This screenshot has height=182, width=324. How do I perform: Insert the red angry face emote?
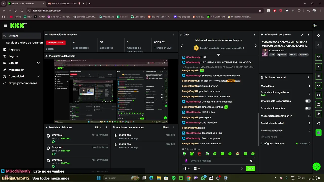[x=199, y=154]
